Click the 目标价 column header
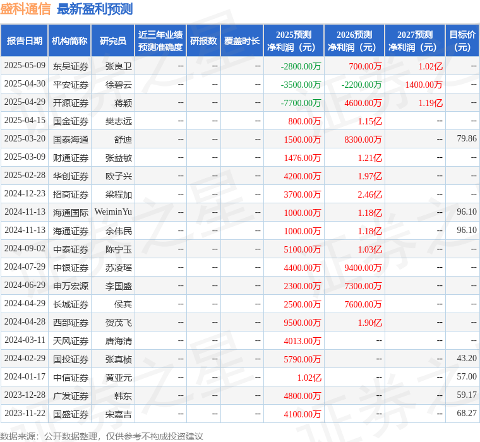The width and height of the screenshot is (480, 442). [462, 40]
